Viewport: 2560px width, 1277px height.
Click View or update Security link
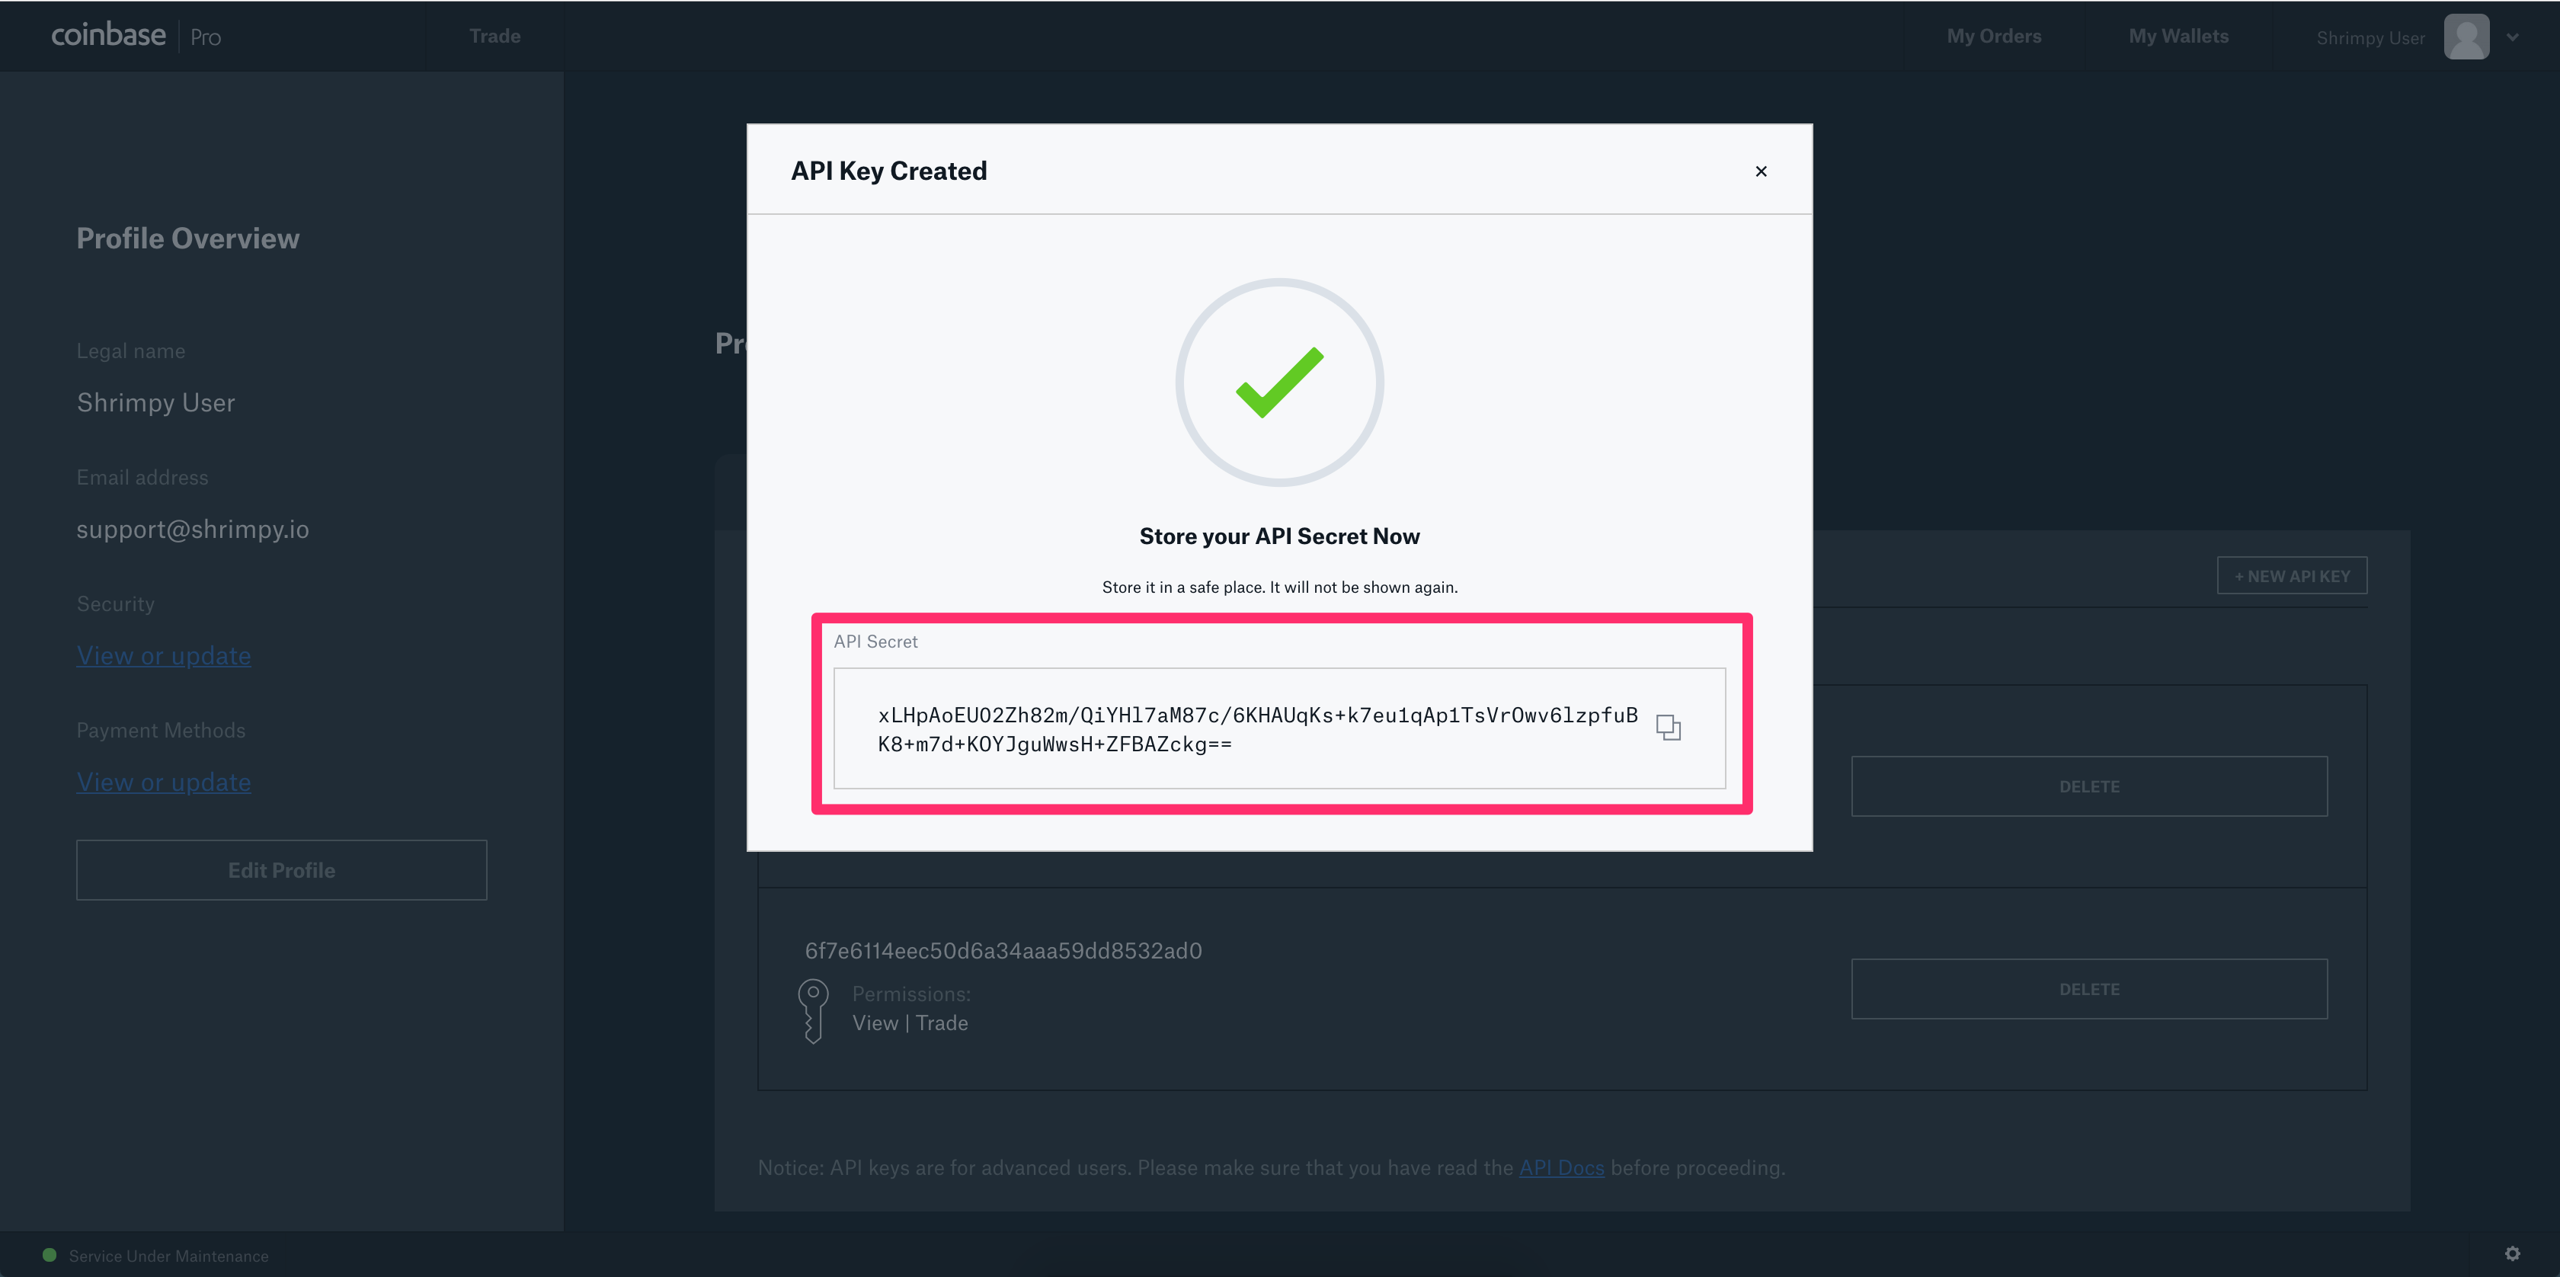pos(163,655)
